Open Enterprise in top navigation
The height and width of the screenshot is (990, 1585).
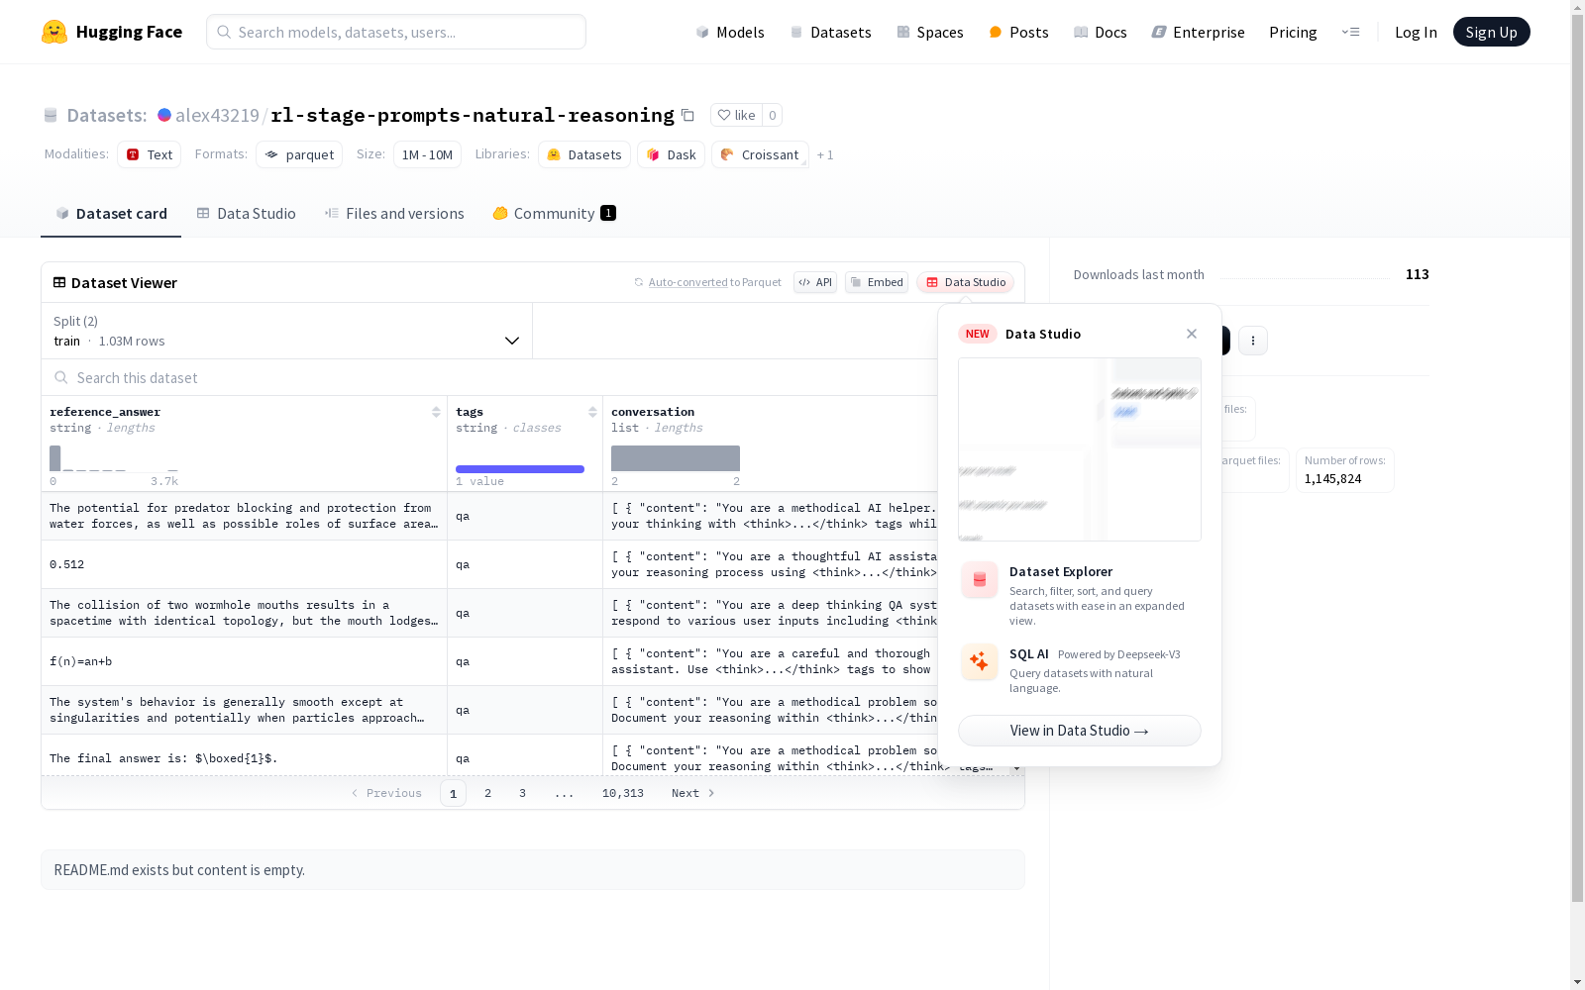(x=1199, y=32)
